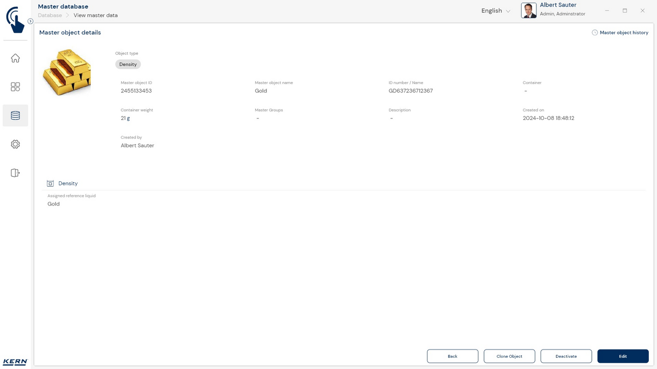Click the Density object type tag
The image size is (657, 369).
[128, 65]
